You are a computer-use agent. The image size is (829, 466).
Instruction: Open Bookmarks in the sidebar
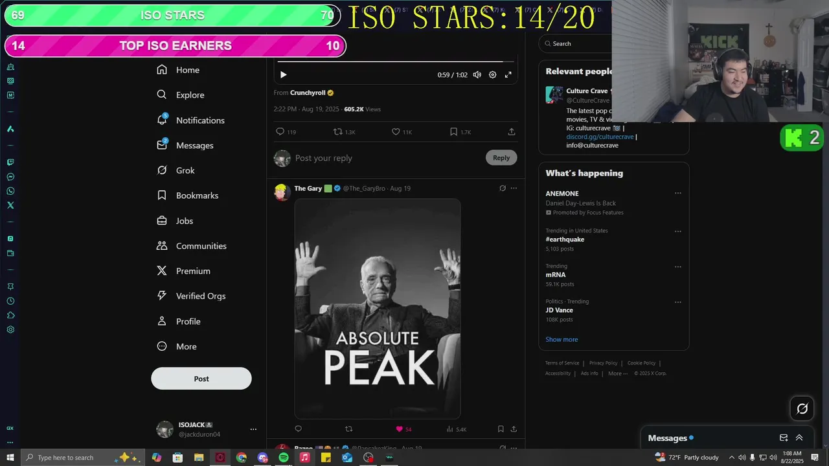(x=188, y=195)
